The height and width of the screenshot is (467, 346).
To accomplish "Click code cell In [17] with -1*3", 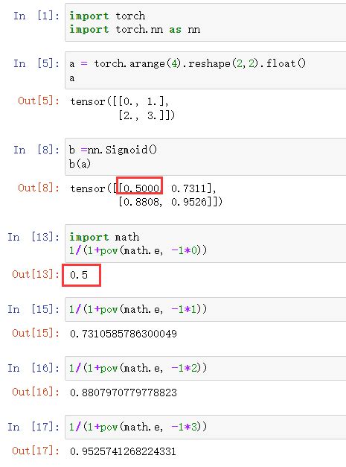I will click(x=205, y=427).
